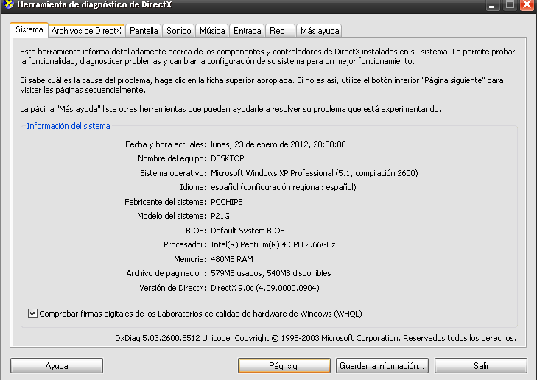Screen dimensions: 537x380
Task: Go to the Sonido tab
Action: pyautogui.click(x=178, y=31)
